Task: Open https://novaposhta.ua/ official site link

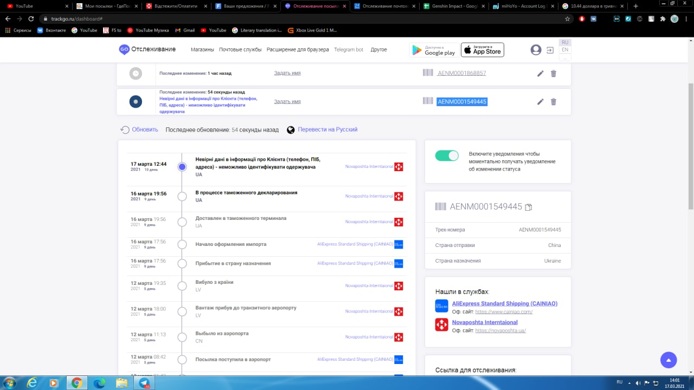Action: coord(500,330)
